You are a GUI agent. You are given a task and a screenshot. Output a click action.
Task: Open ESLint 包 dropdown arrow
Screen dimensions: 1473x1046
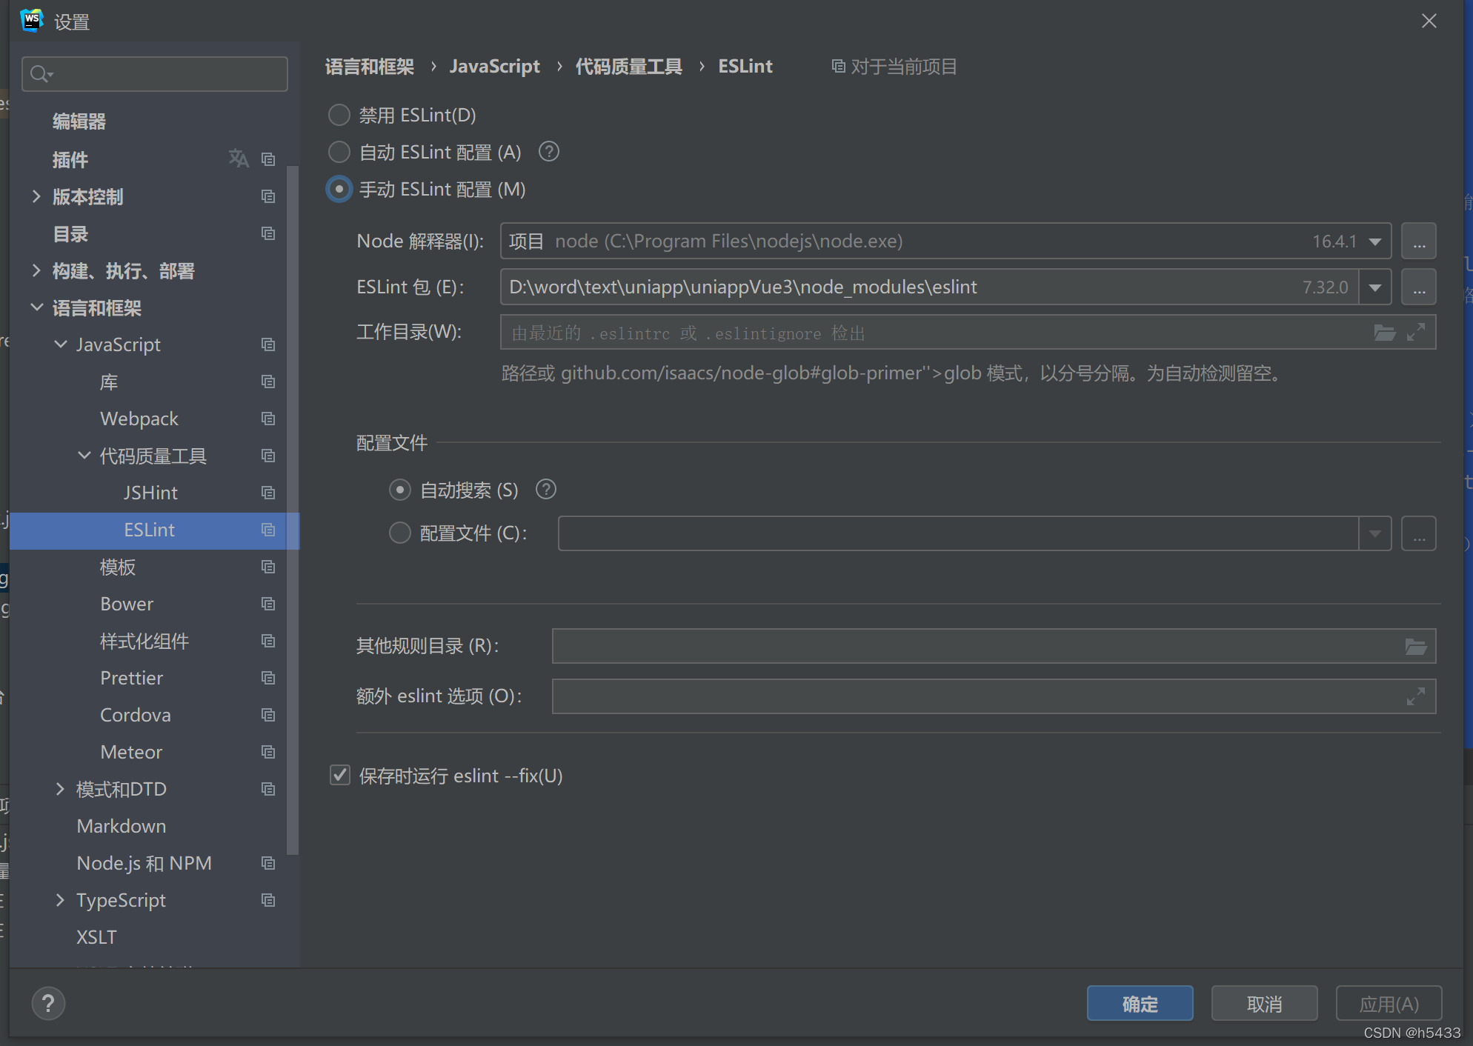pyautogui.click(x=1375, y=287)
